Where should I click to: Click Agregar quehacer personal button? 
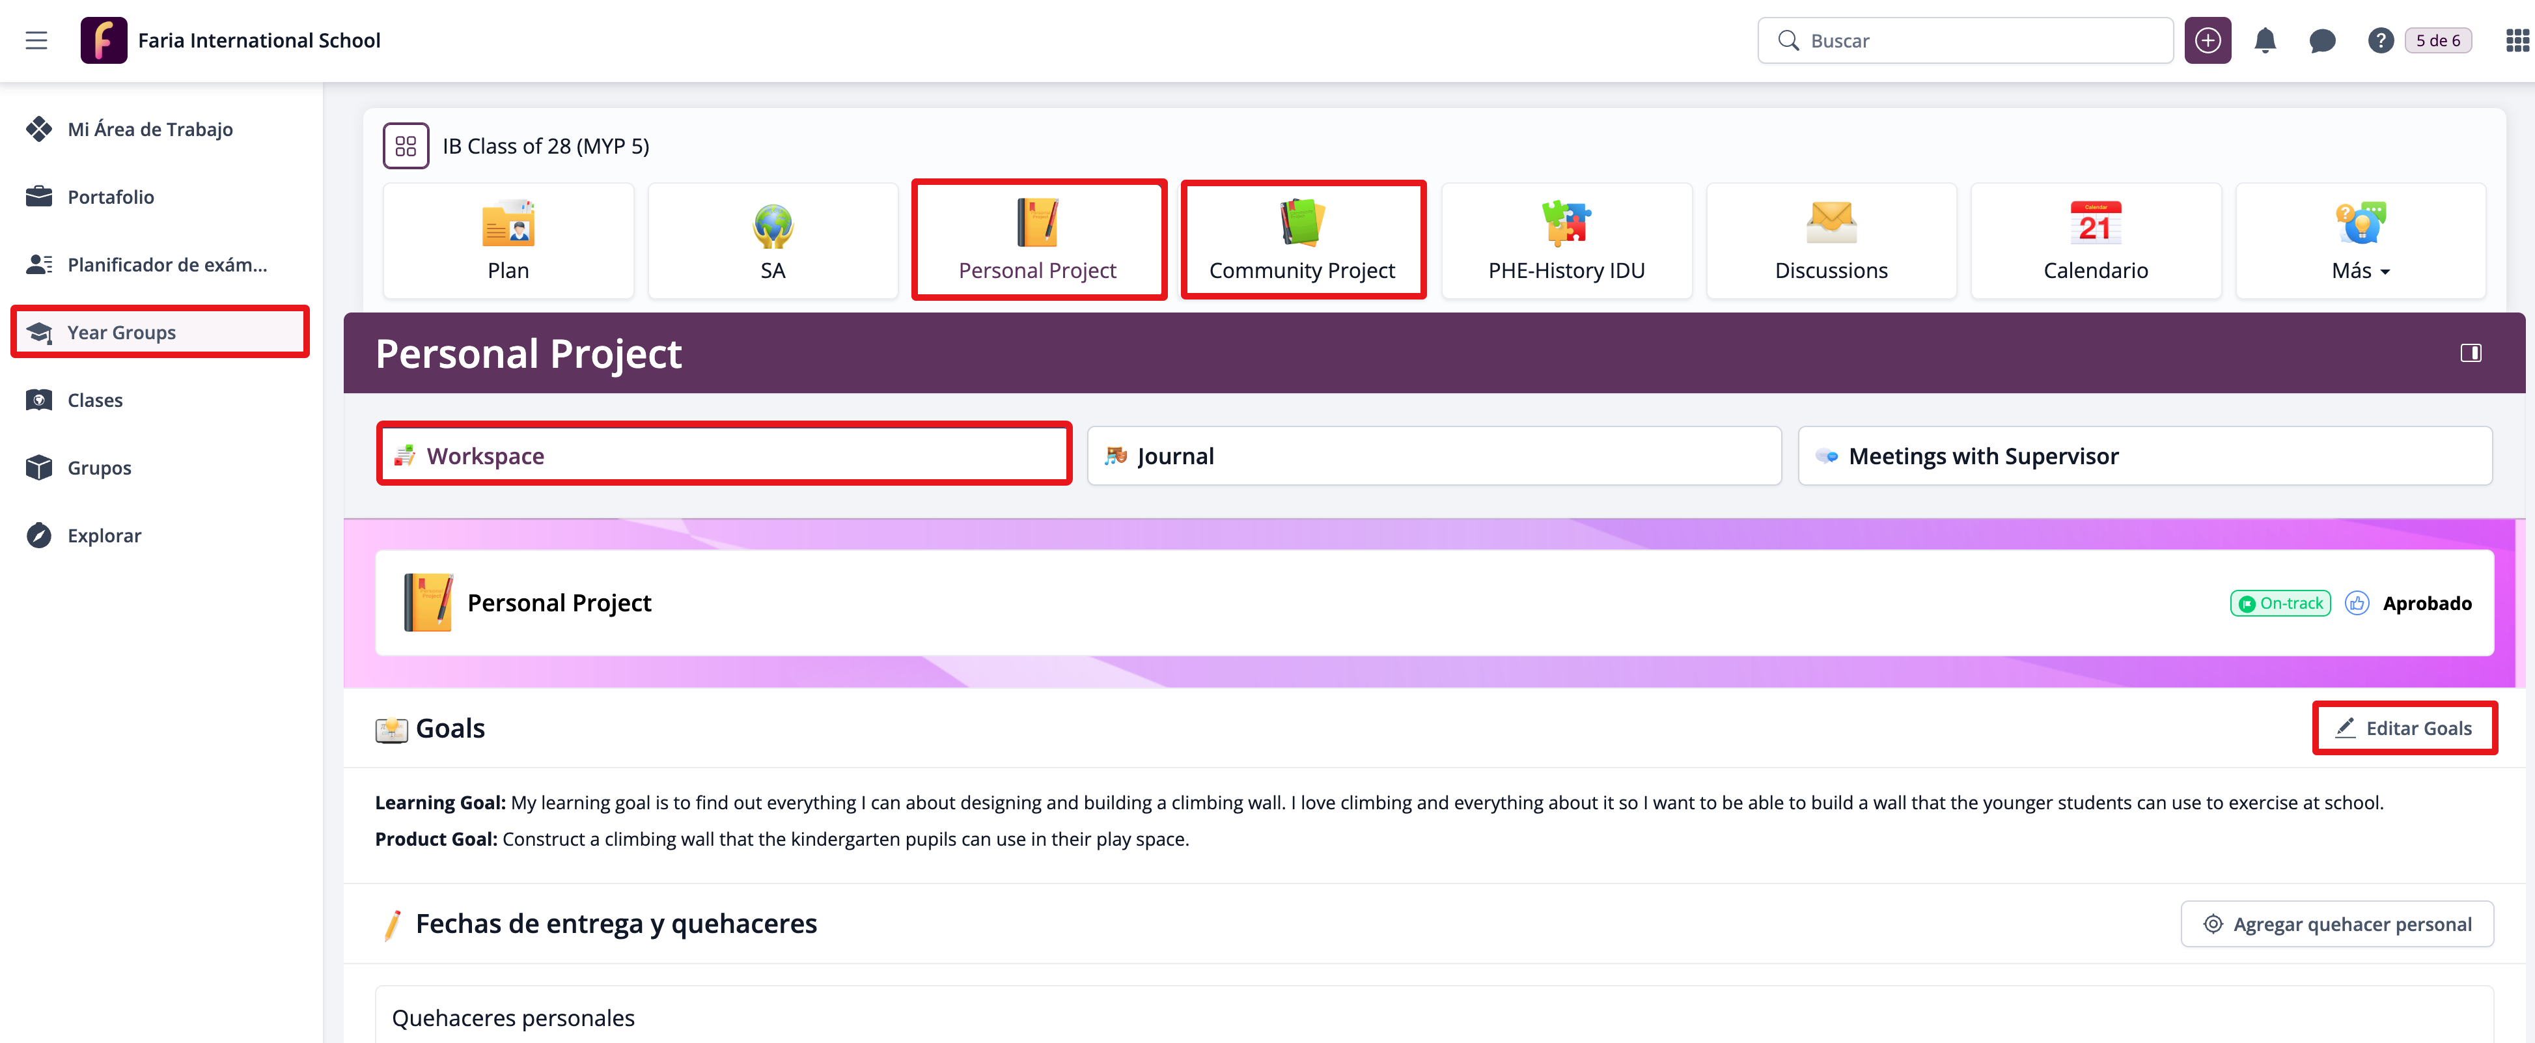click(2336, 924)
